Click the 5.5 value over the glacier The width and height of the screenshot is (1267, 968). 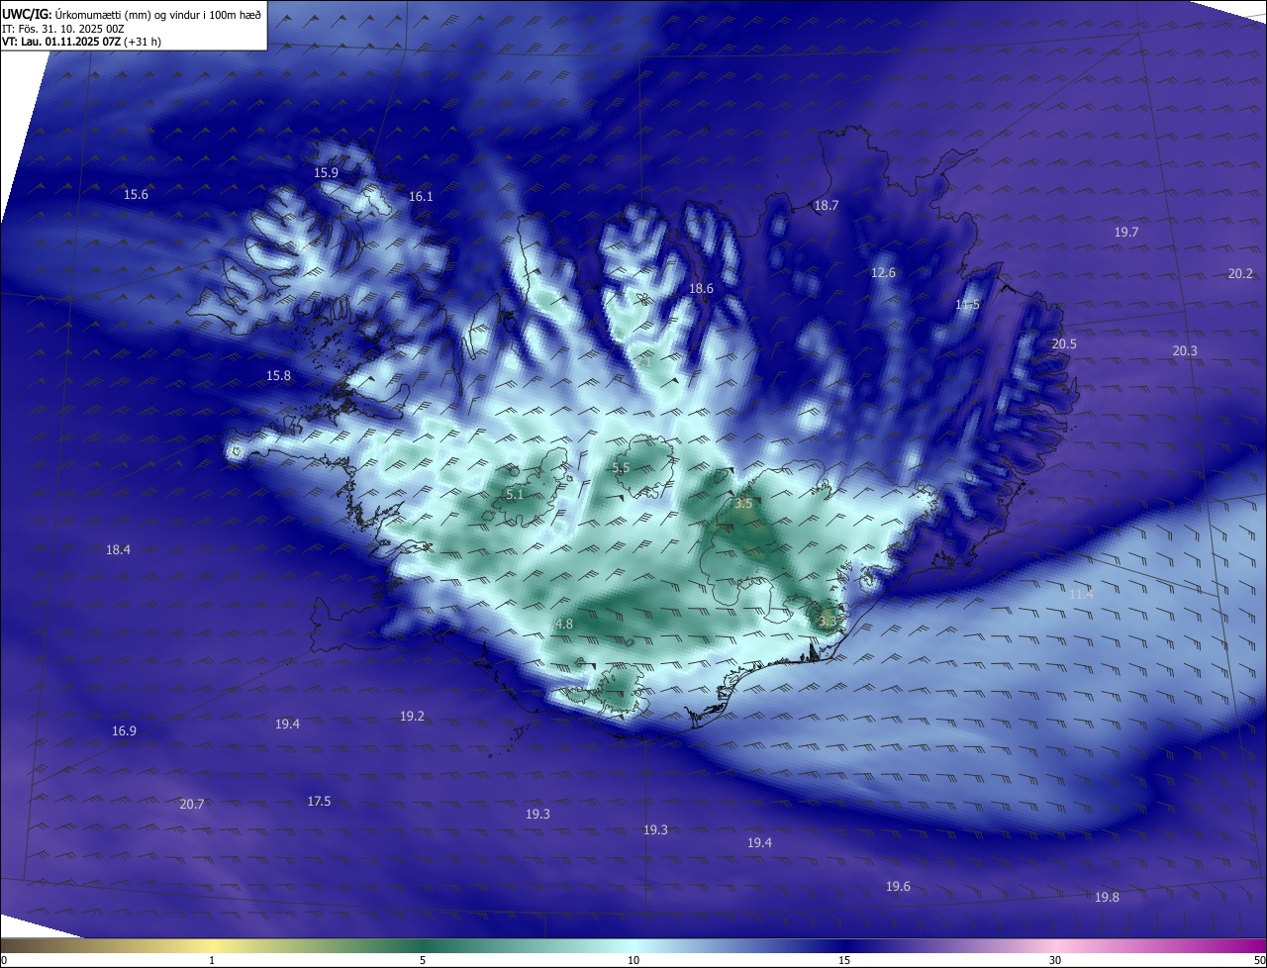click(x=621, y=468)
